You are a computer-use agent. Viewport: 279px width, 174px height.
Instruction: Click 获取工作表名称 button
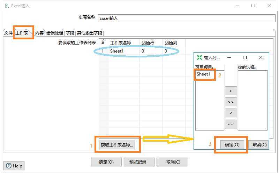(117, 145)
